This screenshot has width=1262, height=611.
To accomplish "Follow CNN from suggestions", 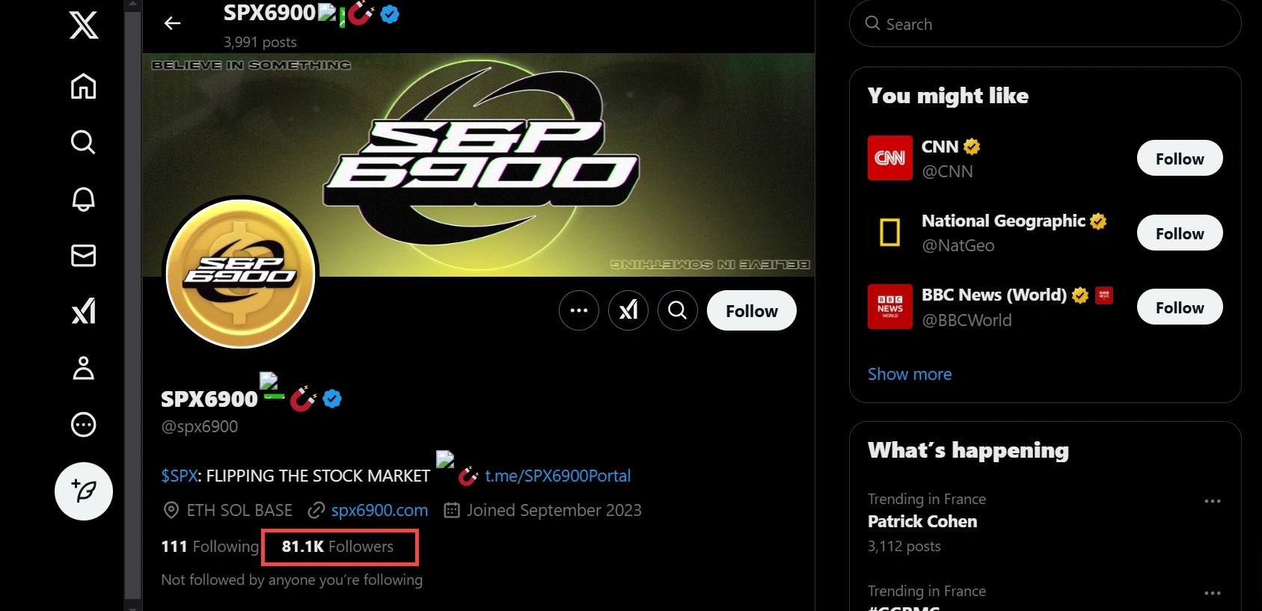I will click(1179, 159).
